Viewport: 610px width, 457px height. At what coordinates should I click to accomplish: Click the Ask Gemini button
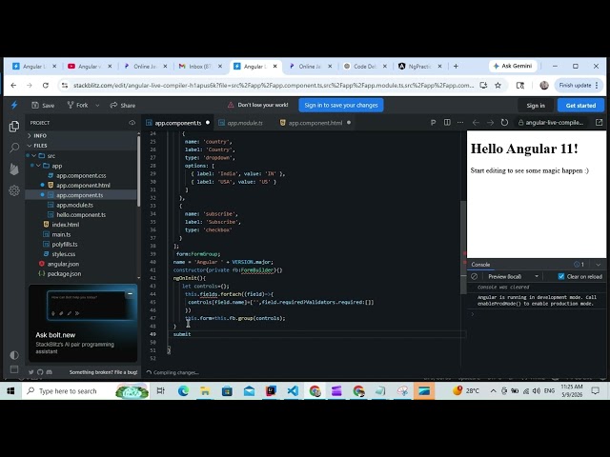coord(513,66)
